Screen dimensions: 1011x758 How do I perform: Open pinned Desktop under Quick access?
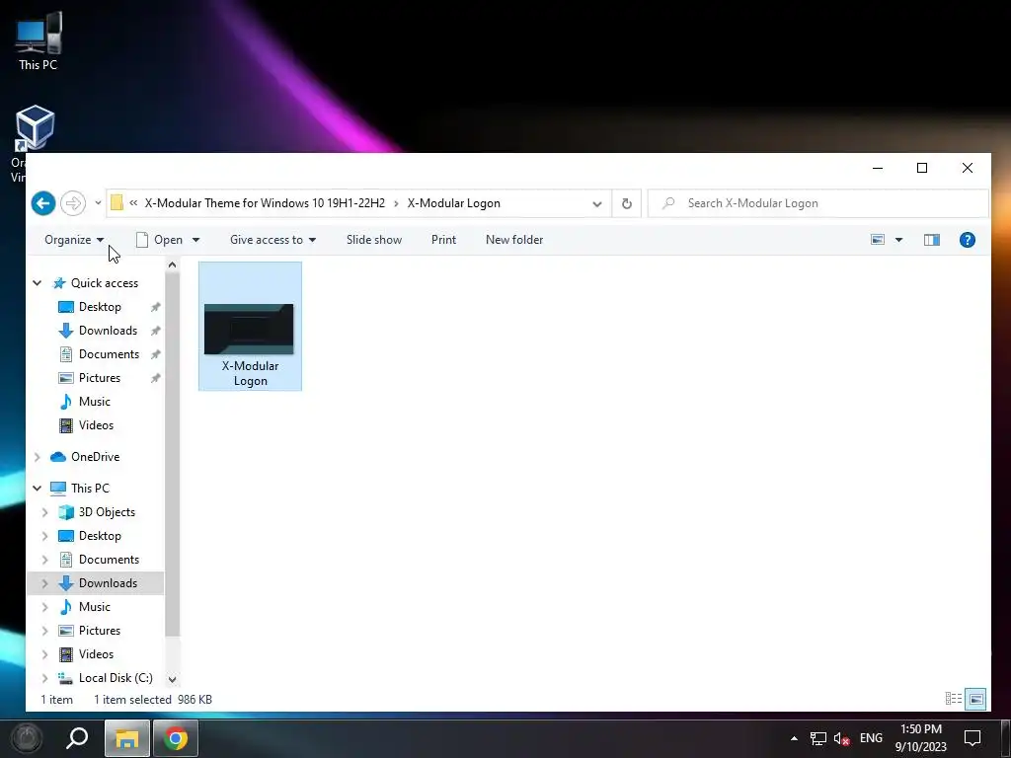[x=100, y=307]
